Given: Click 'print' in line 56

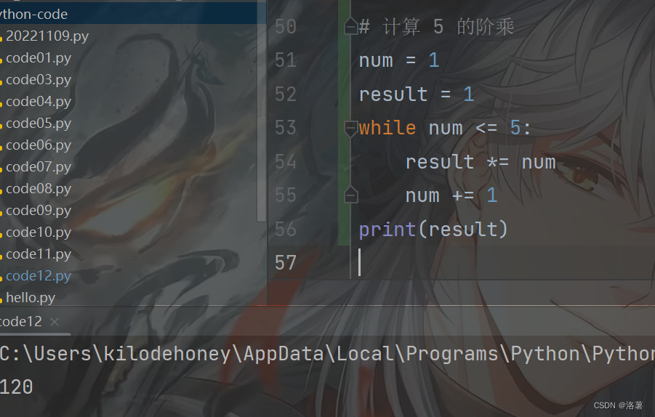Looking at the screenshot, I should pos(387,230).
